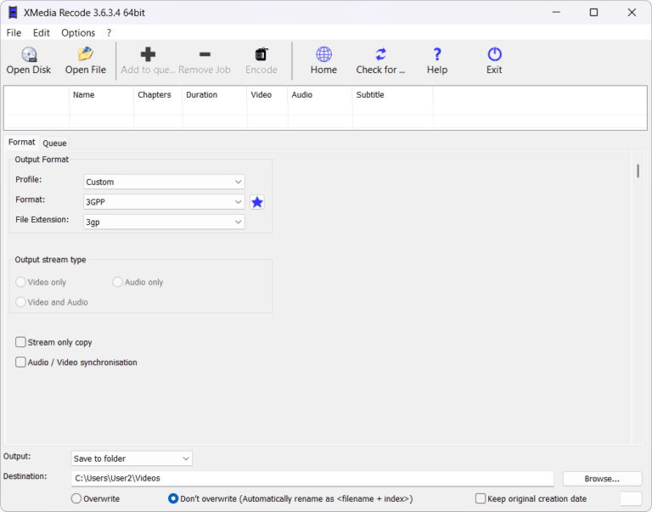The image size is (652, 512).
Task: Click the Check for updates icon
Action: [380, 54]
